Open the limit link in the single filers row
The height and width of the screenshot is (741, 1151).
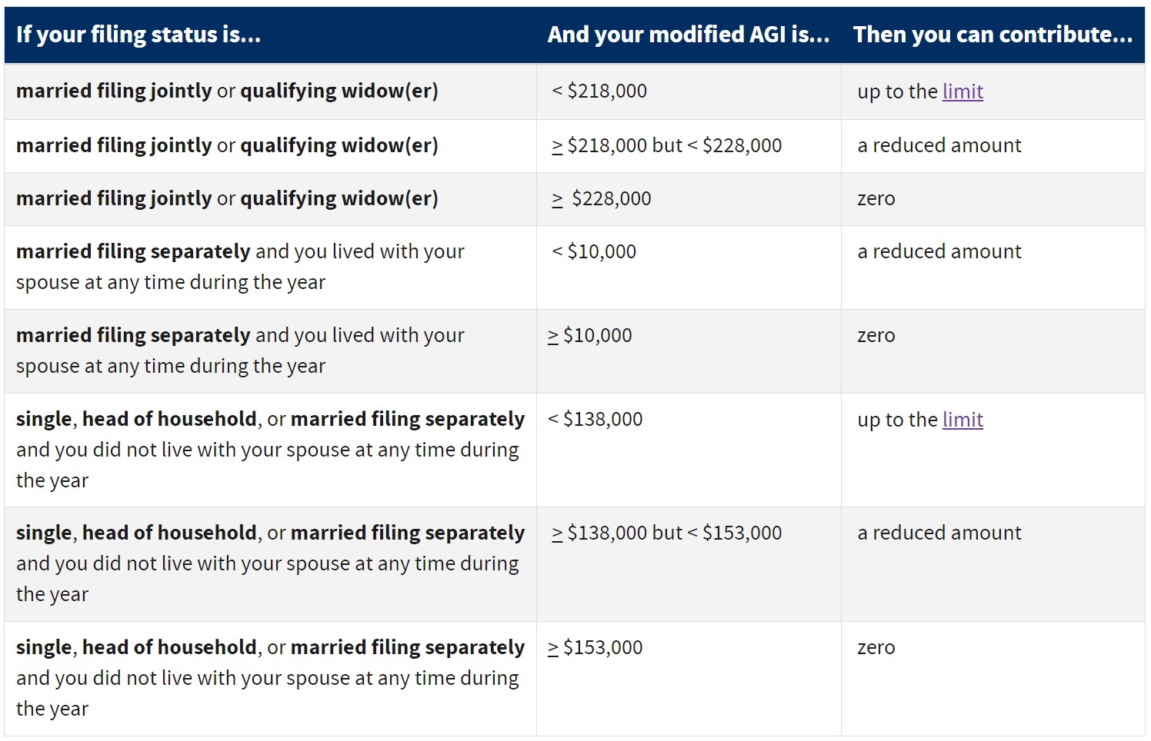point(963,420)
